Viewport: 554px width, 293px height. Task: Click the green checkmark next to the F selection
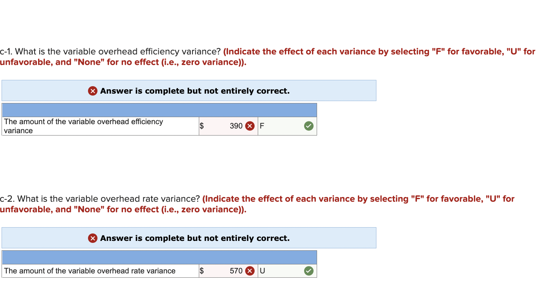pyautogui.click(x=308, y=126)
